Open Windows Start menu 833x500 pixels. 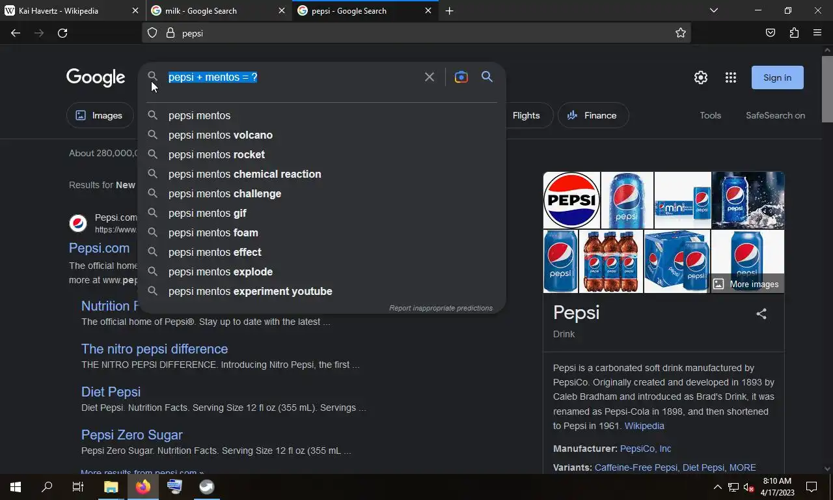16,487
